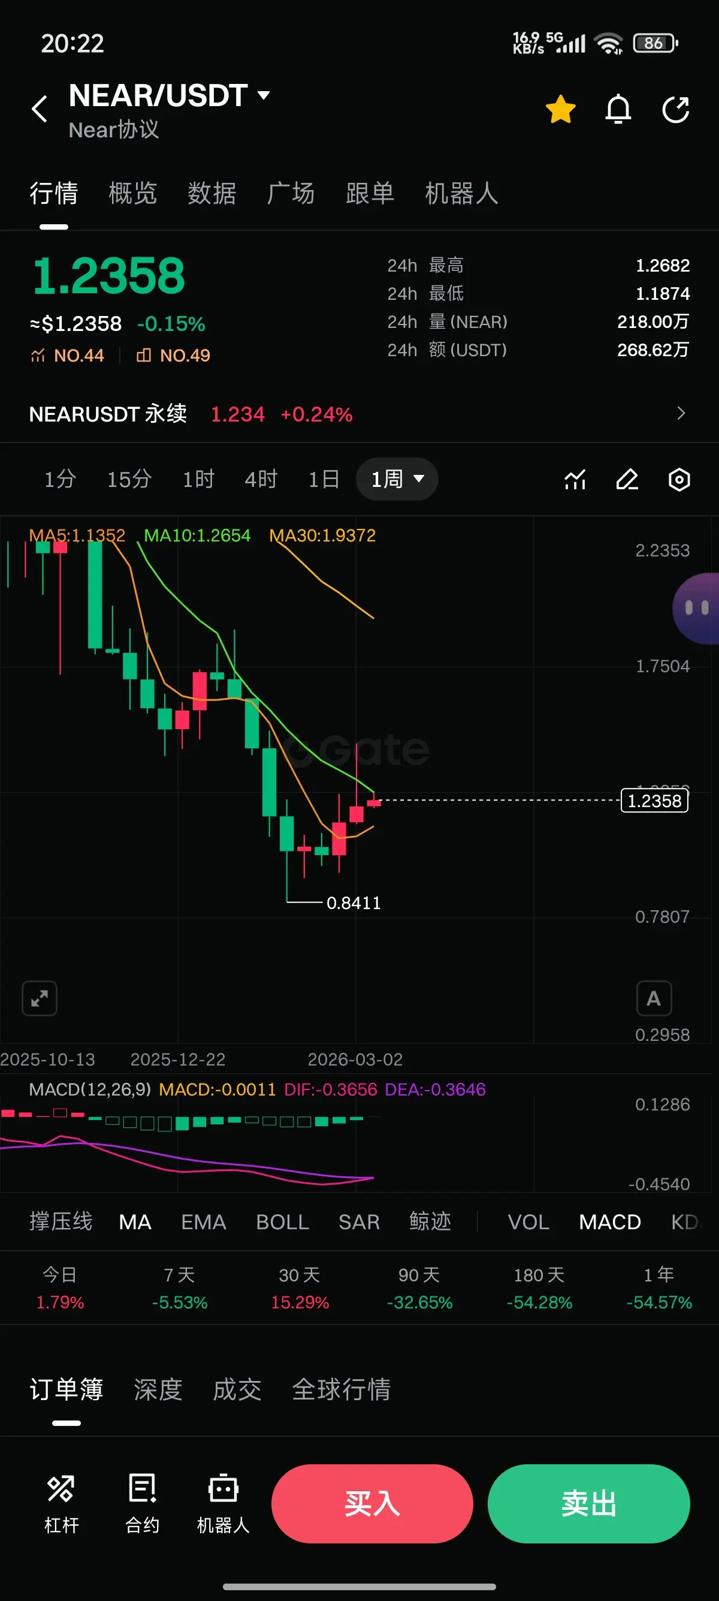Tap the MA30:1.9372 legend text
This screenshot has height=1601, width=719.
[322, 535]
